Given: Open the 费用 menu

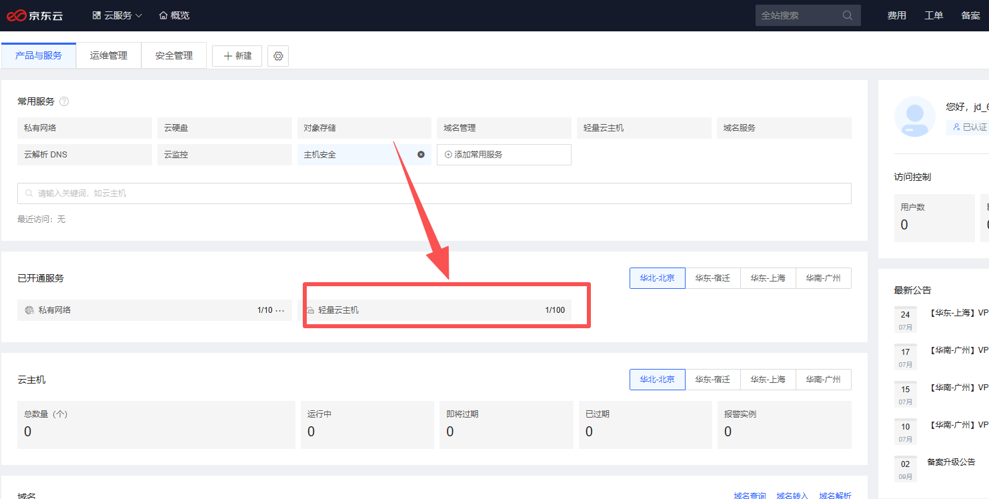Looking at the screenshot, I should tap(896, 15).
